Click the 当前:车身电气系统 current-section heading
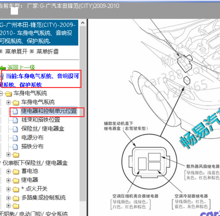 click(x=41, y=81)
